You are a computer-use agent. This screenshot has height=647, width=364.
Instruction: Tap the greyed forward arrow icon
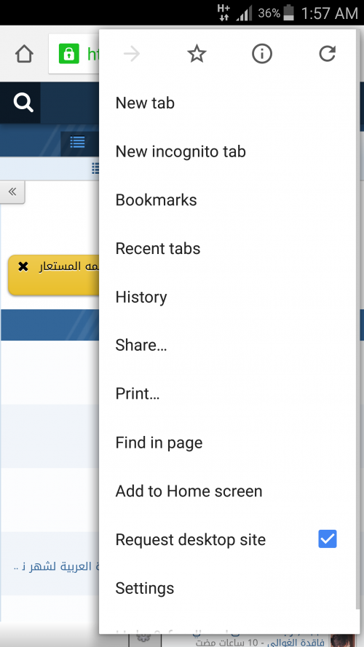coord(132,54)
